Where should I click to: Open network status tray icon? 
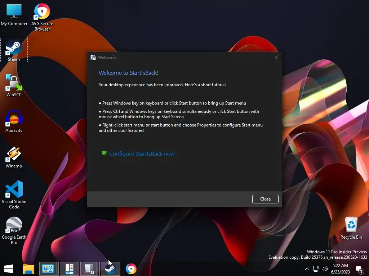[x=316, y=269]
